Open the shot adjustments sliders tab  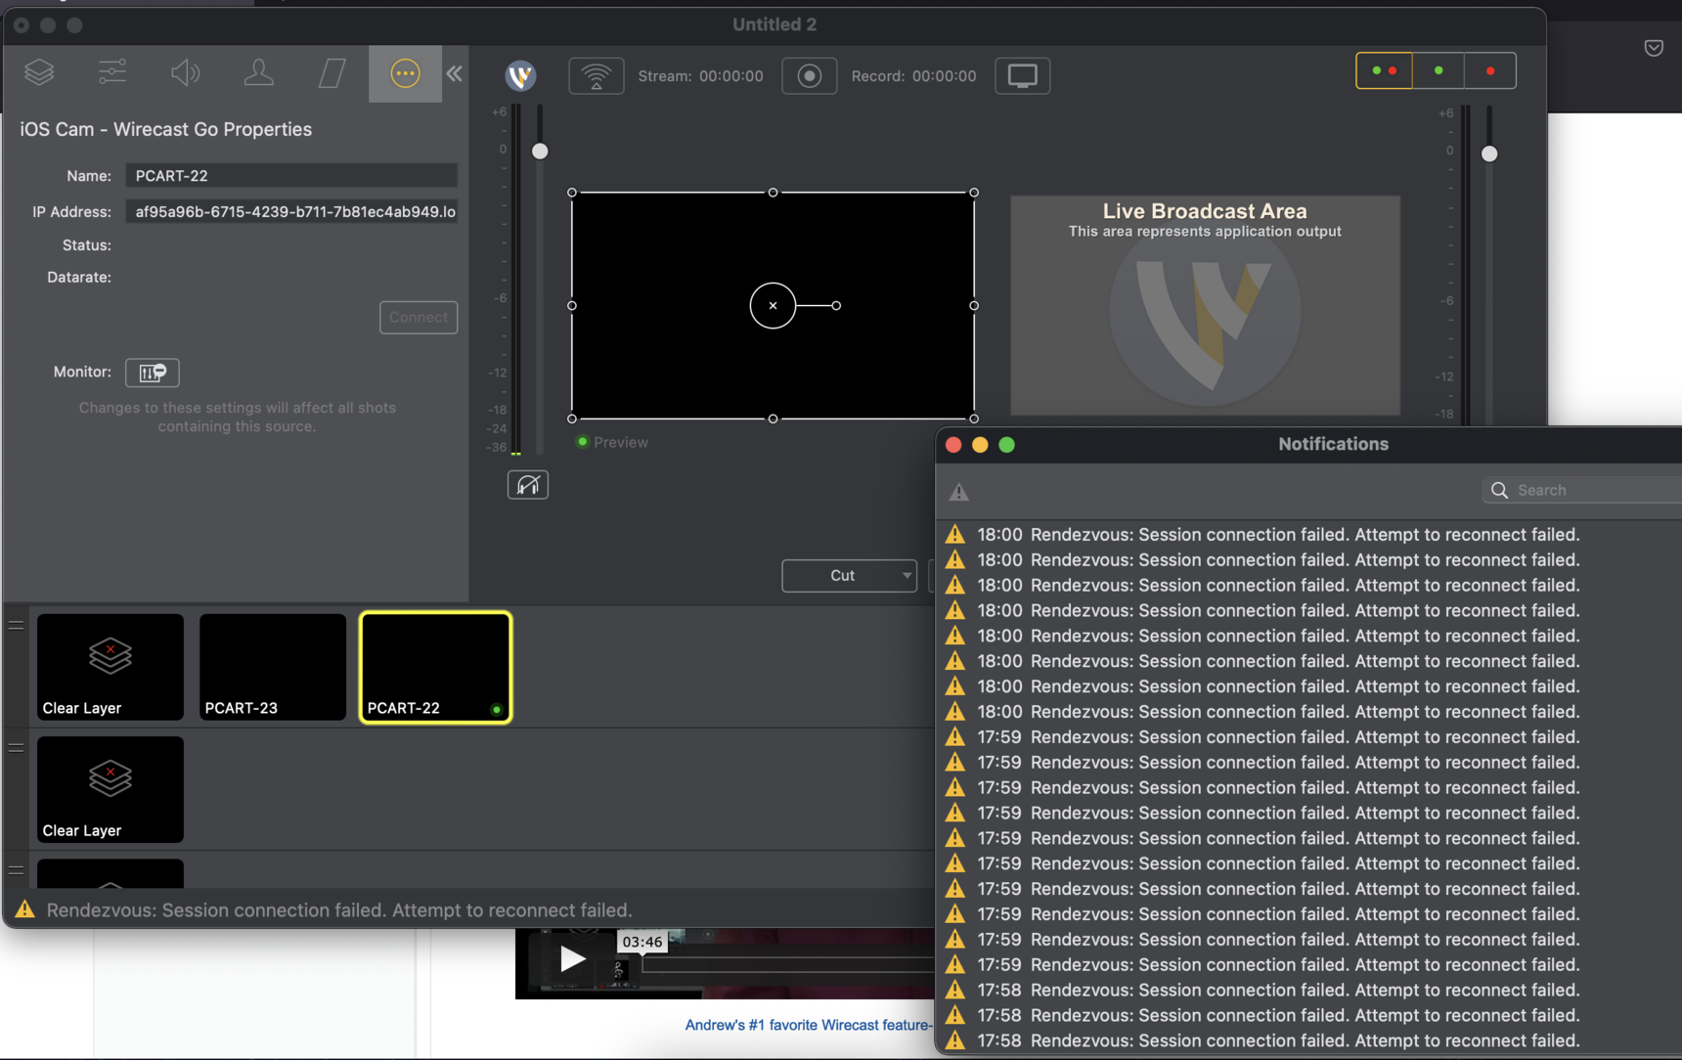coord(112,73)
